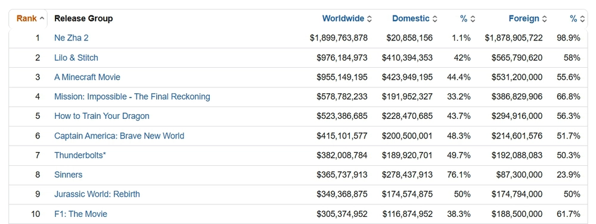This screenshot has width=596, height=224.
Task: Open Captain America: Brave New World
Action: (119, 135)
